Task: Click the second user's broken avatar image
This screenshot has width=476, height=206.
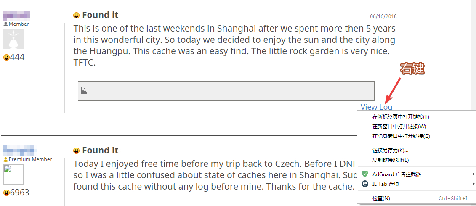Action: tap(13, 174)
